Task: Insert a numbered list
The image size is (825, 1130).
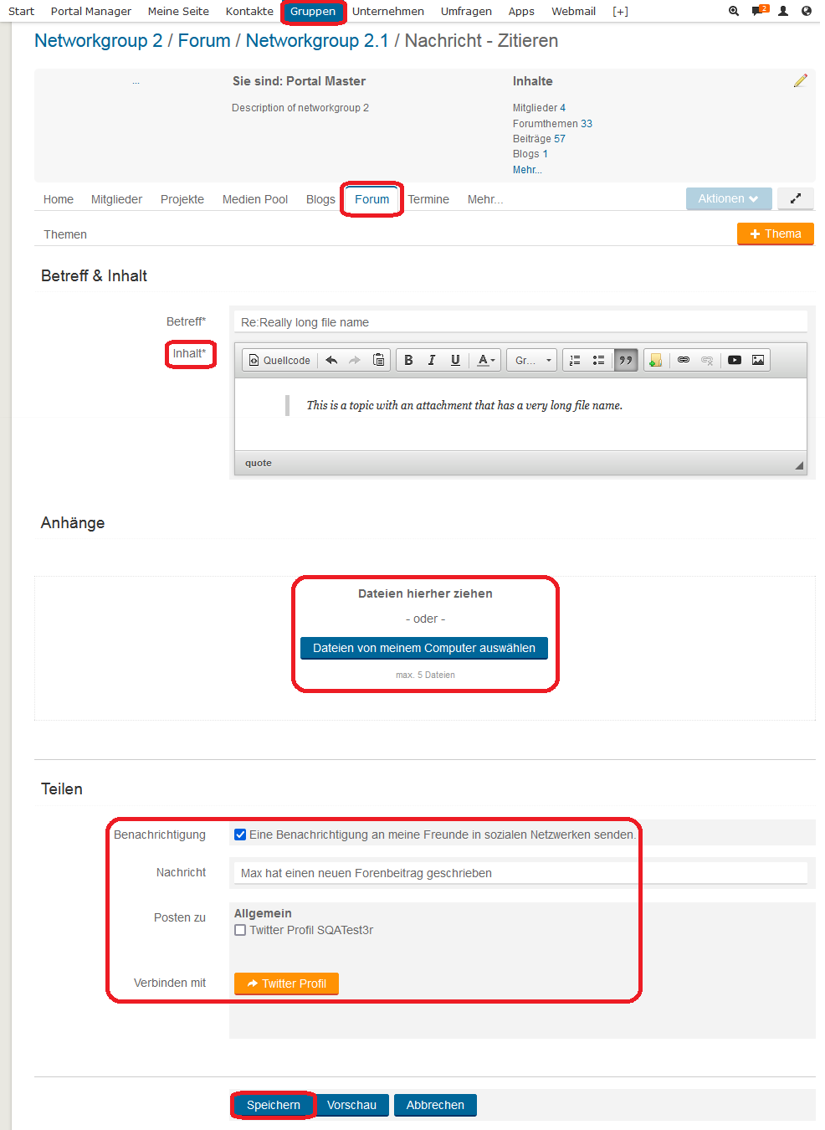Action: pos(575,360)
